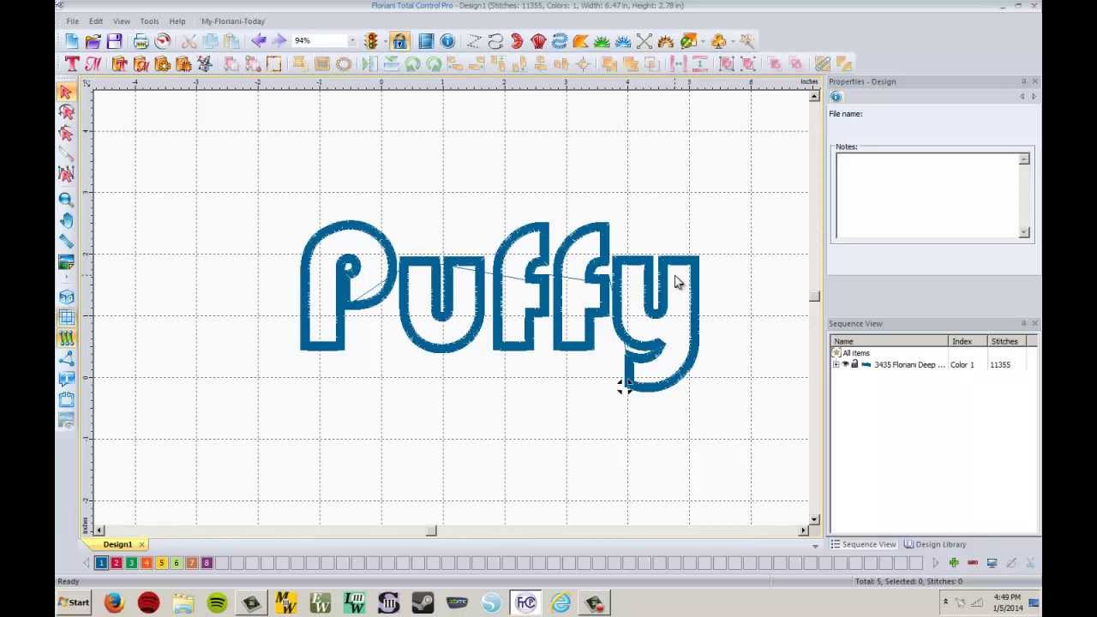Image resolution: width=1097 pixels, height=617 pixels.
Task: Click the Windows Start button
Action: [x=75, y=602]
